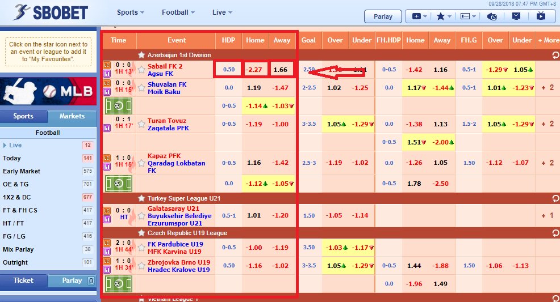
Task: Open statistics icon for Galatasaray U21 match
Action: (x=107, y=219)
